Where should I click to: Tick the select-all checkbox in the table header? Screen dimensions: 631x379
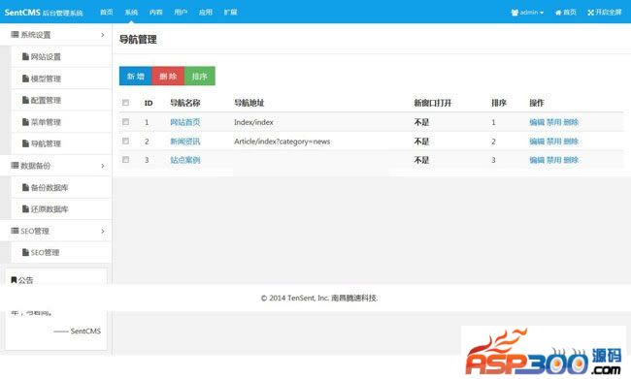click(125, 103)
